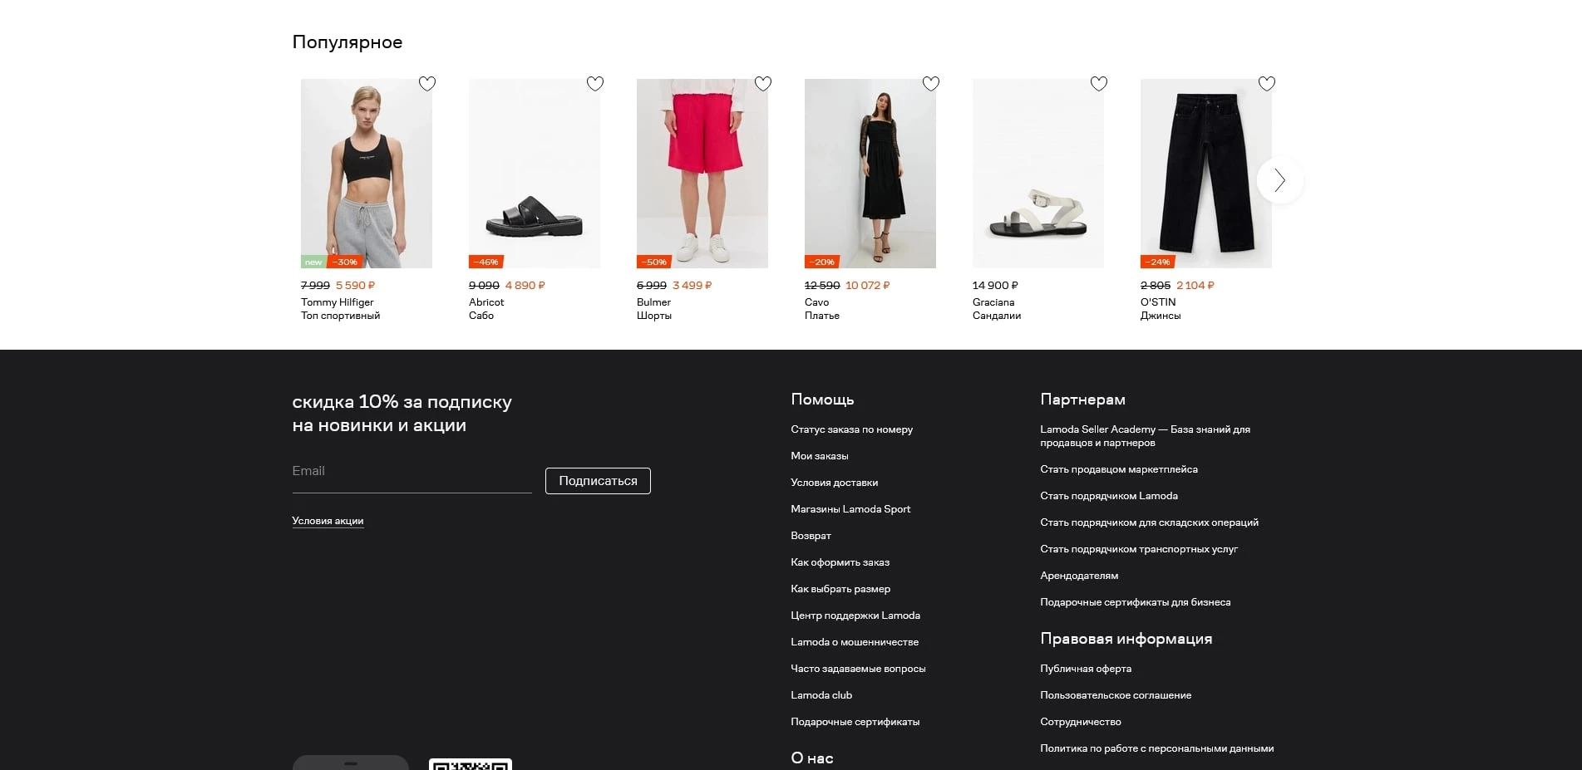
Task: Add Abricot sabo to wishlist
Action: (x=595, y=84)
